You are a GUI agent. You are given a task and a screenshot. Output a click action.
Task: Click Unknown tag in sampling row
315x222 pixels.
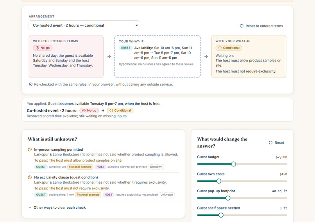(x=156, y=167)
